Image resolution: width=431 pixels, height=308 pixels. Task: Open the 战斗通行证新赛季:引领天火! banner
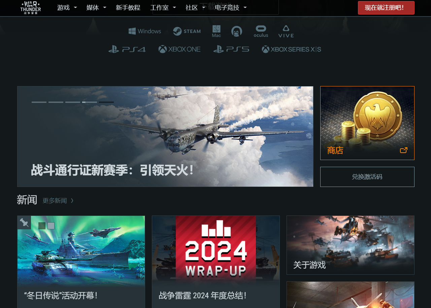tap(165, 137)
